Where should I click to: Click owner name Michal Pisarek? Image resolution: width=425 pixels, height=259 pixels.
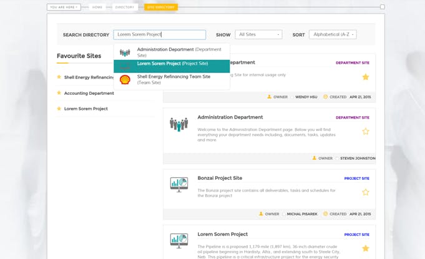point(302,214)
